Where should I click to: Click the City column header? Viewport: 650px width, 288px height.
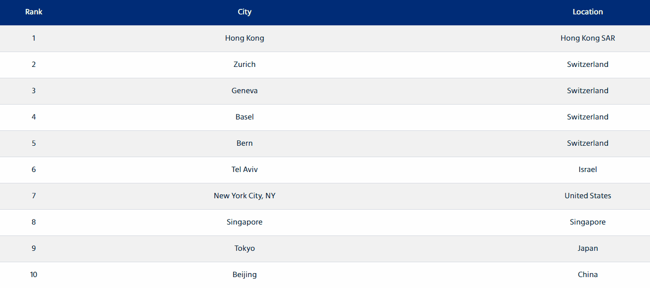click(x=245, y=12)
